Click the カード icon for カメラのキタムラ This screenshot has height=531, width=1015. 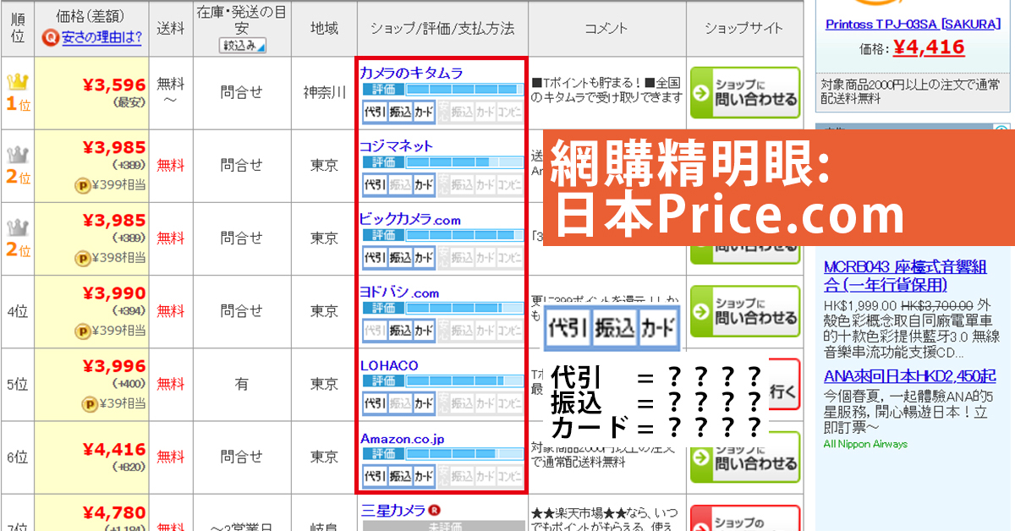(424, 111)
